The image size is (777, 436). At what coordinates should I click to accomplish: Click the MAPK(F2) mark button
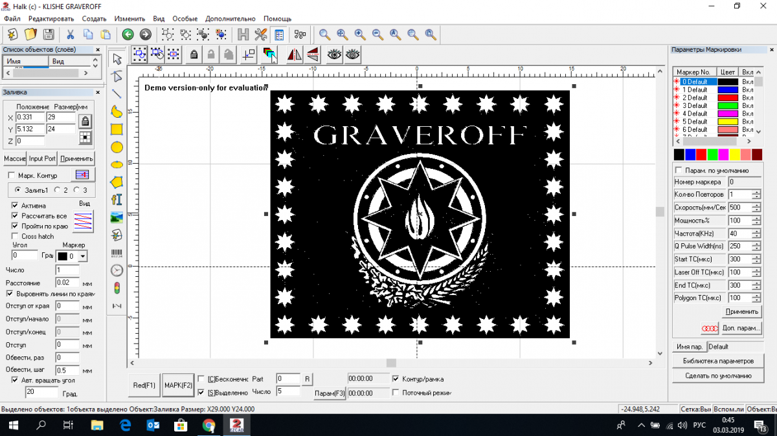click(178, 385)
